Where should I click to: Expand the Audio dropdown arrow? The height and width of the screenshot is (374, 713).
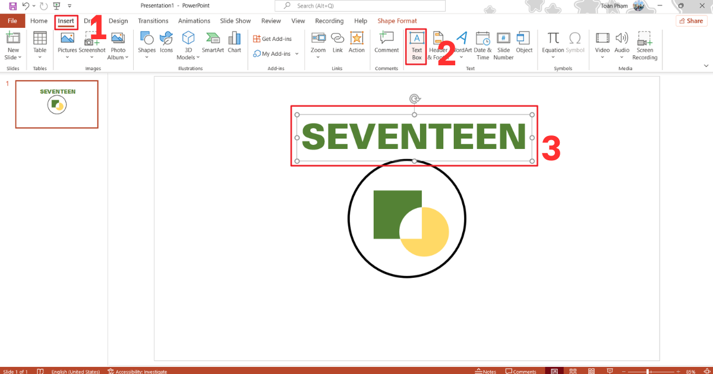point(622,58)
